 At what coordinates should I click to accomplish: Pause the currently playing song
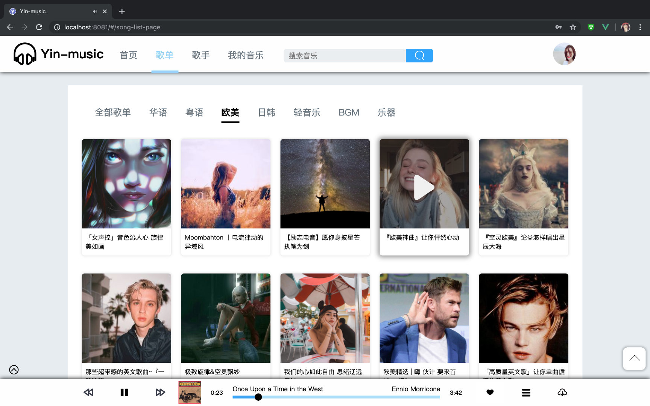[x=124, y=392]
